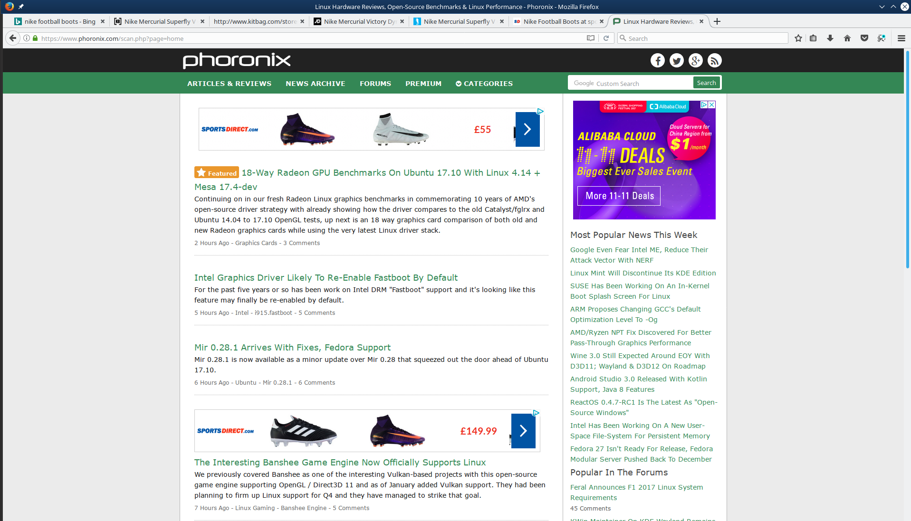Click the Google Custom Search field
Screen dimensions: 911x521
pos(631,83)
